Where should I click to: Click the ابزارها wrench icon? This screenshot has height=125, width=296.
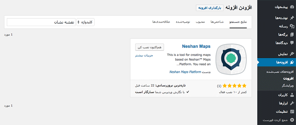click(x=292, y=103)
